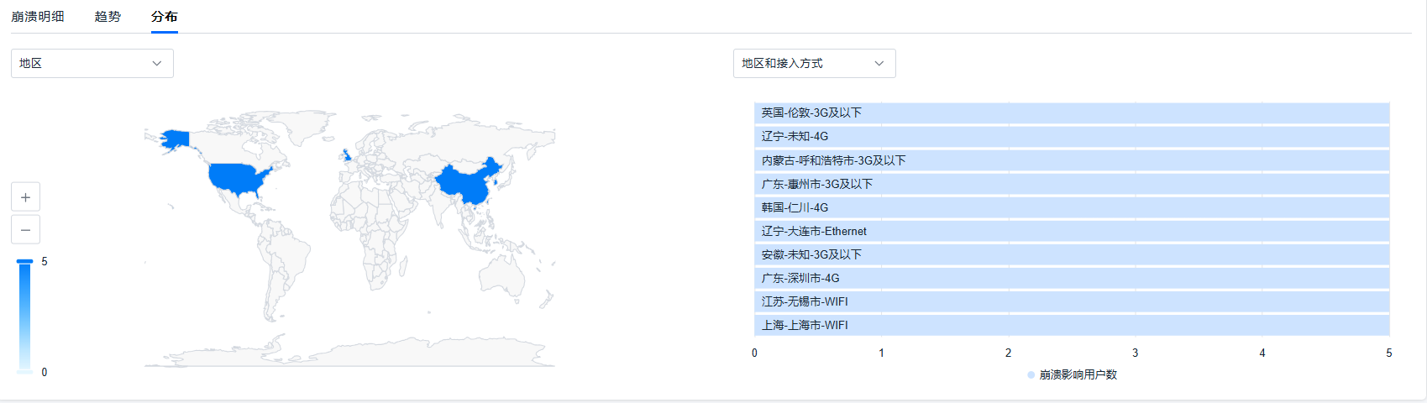
Task: Toggle the 崩溃影响用户数 legend item
Action: pyautogui.click(x=1072, y=375)
